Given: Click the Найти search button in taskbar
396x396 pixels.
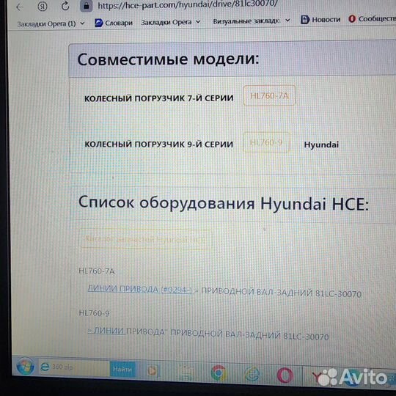Looking at the screenshot, I should 122,370.
